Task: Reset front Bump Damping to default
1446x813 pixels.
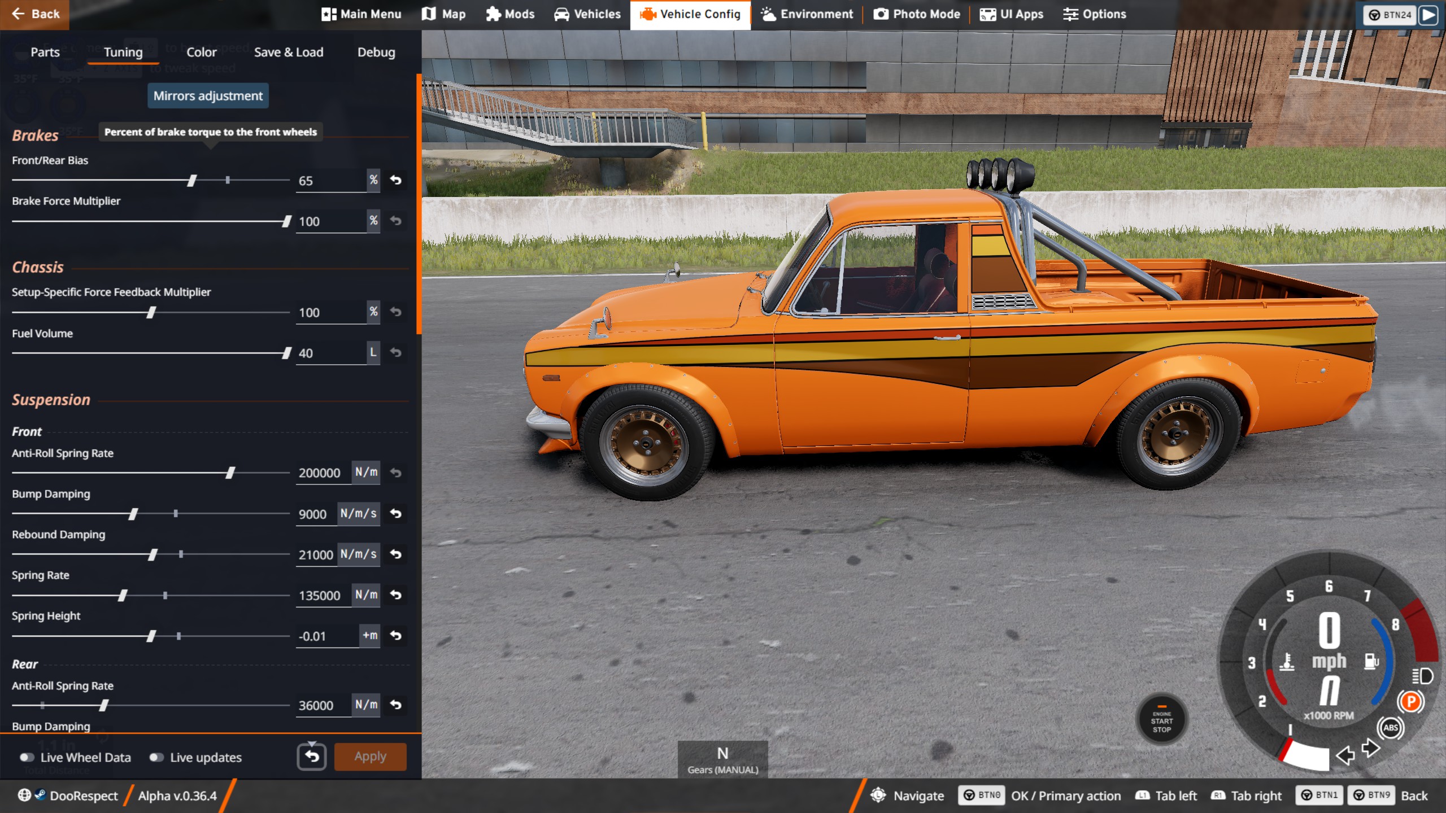Action: click(x=396, y=514)
